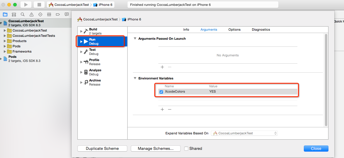Add environment variable with plus button

click(x=162, y=109)
